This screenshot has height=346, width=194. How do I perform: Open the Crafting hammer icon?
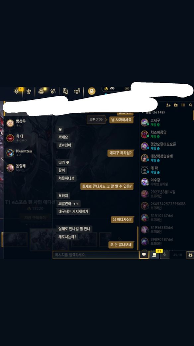tap(53, 91)
